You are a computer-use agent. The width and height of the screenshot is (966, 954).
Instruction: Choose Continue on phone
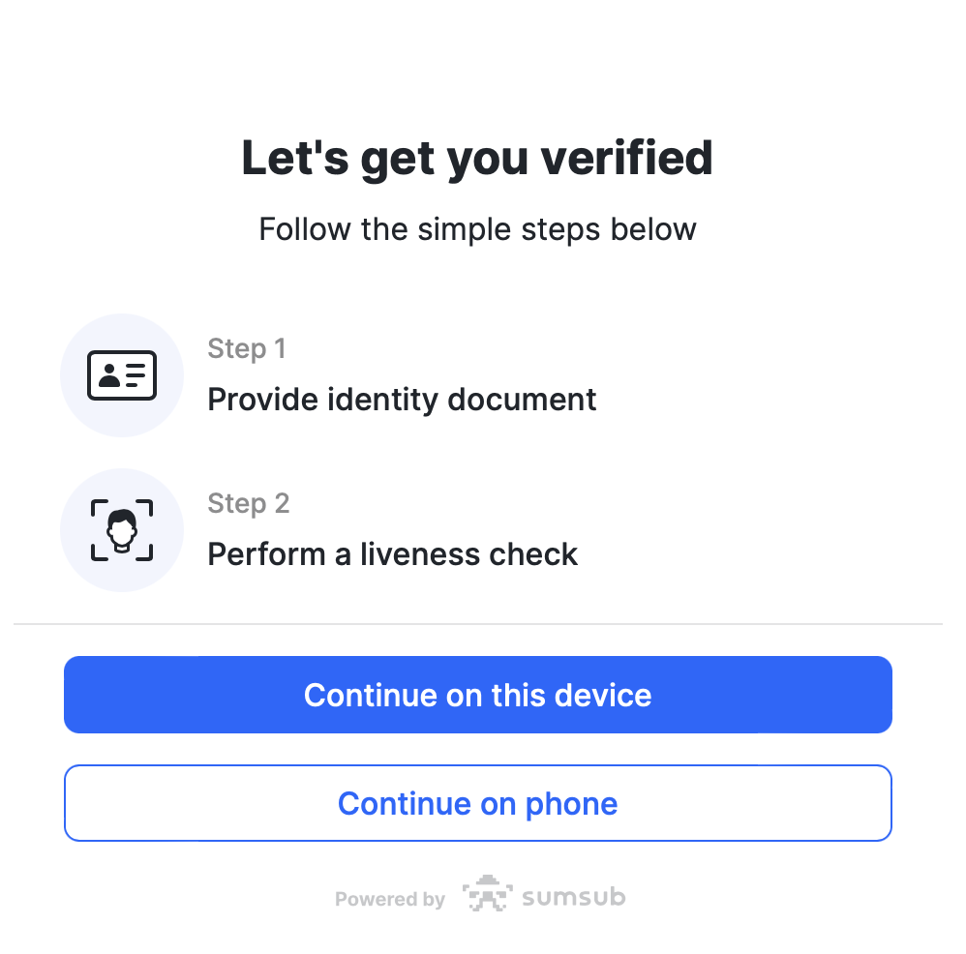478,803
